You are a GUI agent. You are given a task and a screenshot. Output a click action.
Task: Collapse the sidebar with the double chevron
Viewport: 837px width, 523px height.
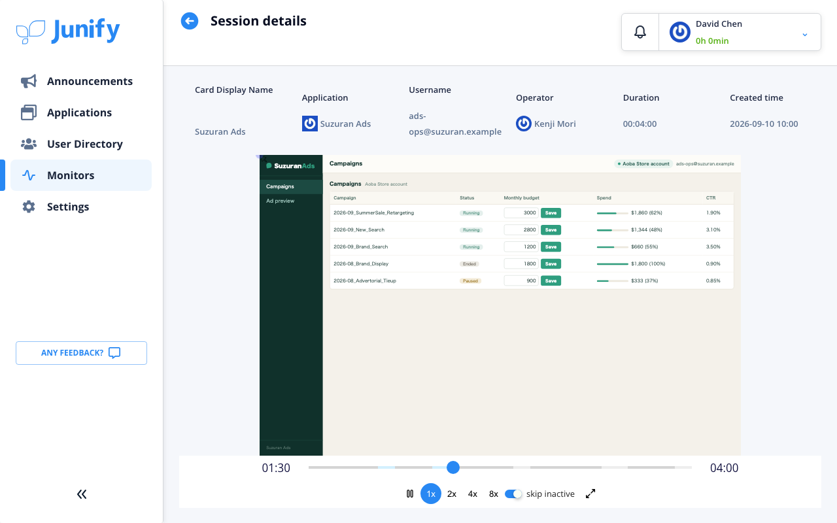pyautogui.click(x=82, y=494)
